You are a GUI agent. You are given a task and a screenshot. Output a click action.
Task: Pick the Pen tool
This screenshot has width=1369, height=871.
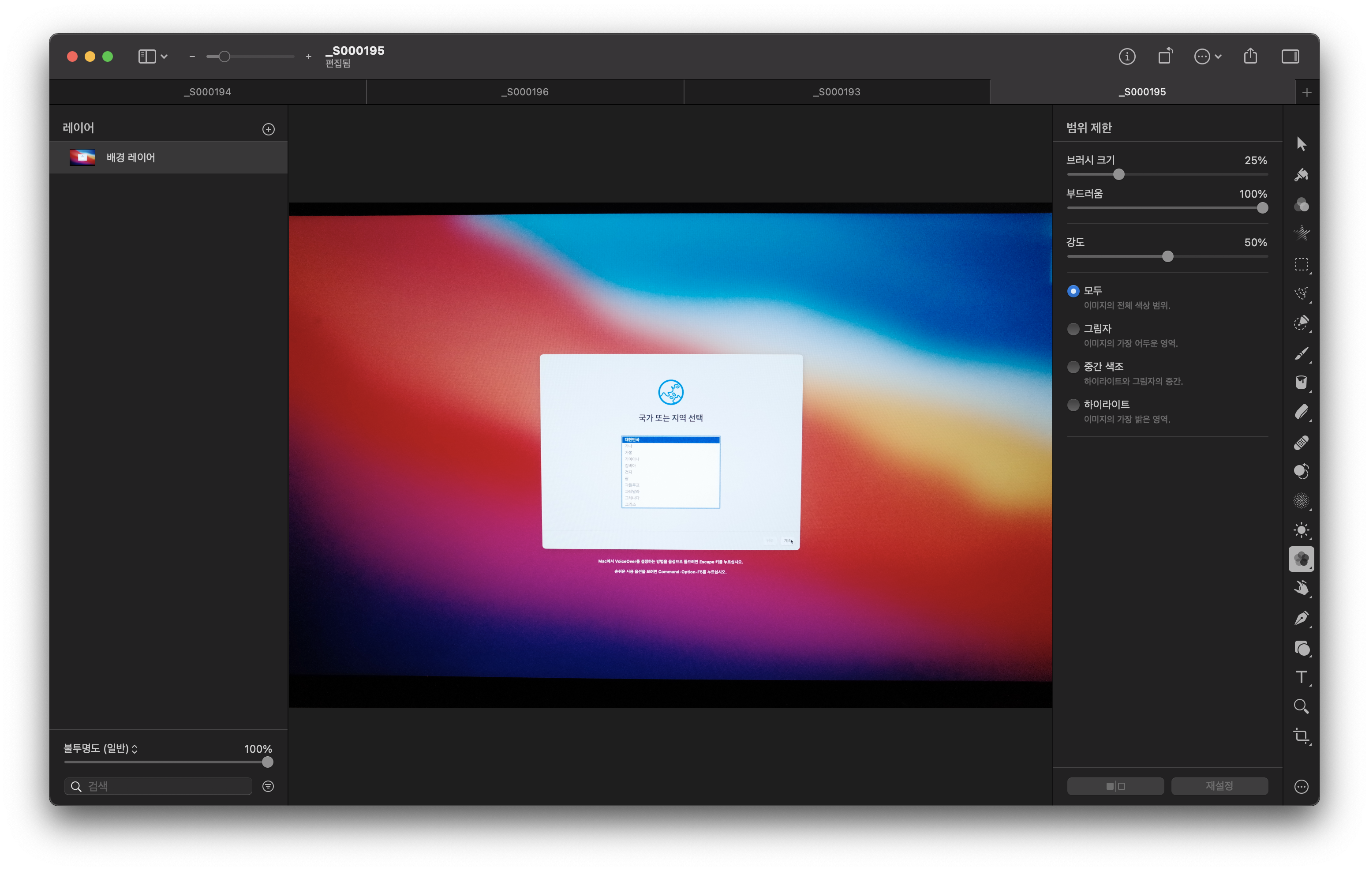(1301, 618)
